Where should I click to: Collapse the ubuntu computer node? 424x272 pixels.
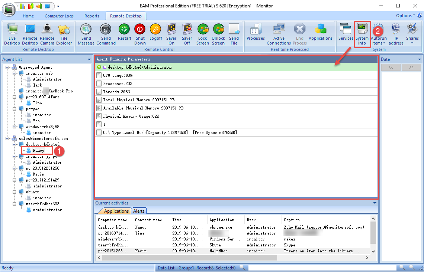point(15,192)
